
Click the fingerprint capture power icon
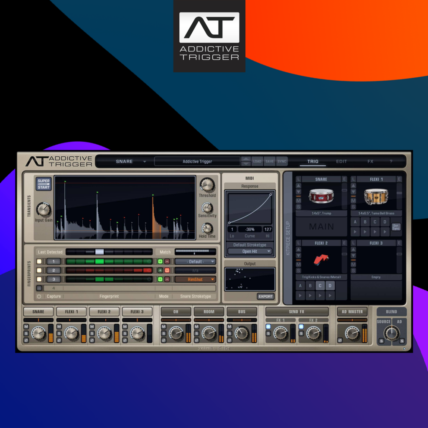39,296
